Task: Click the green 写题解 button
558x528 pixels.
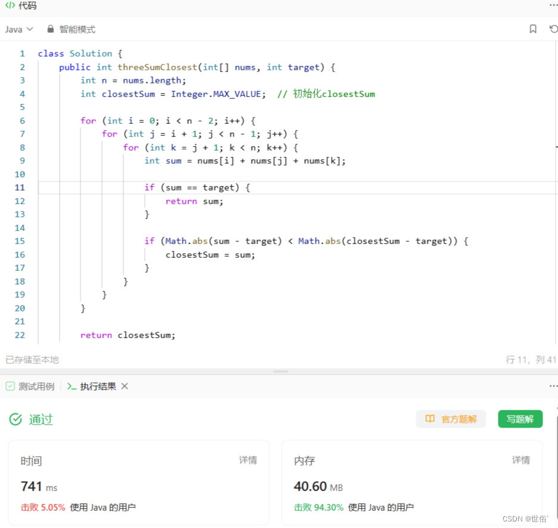Action: (x=520, y=419)
